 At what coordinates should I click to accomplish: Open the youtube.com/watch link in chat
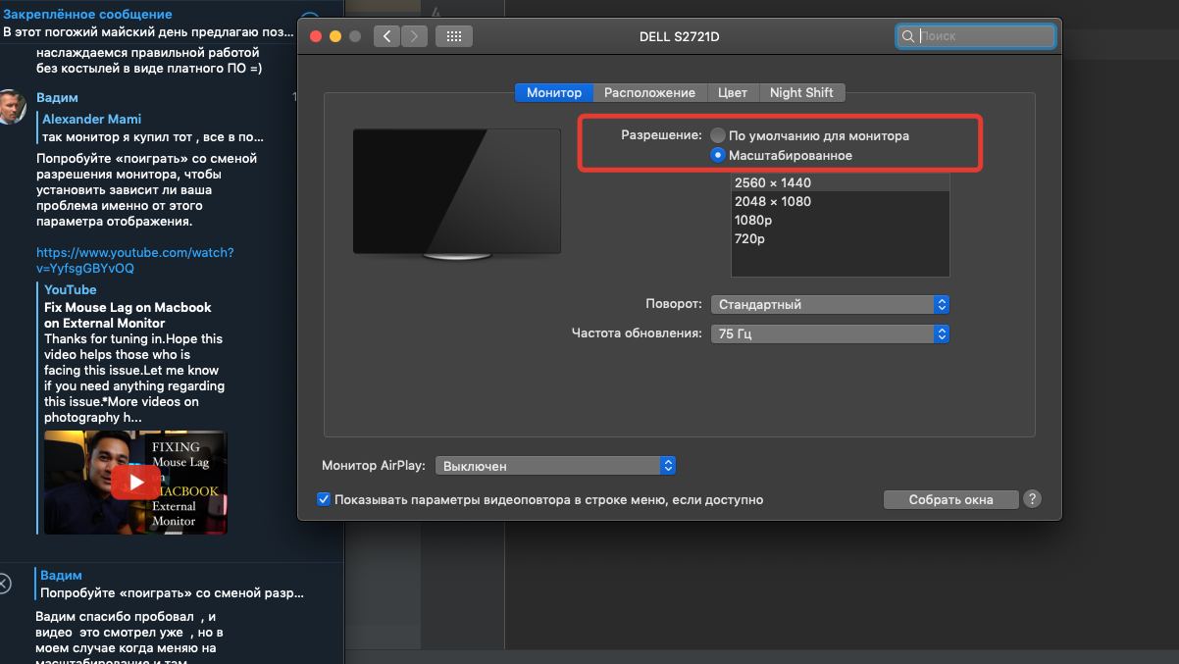[134, 260]
